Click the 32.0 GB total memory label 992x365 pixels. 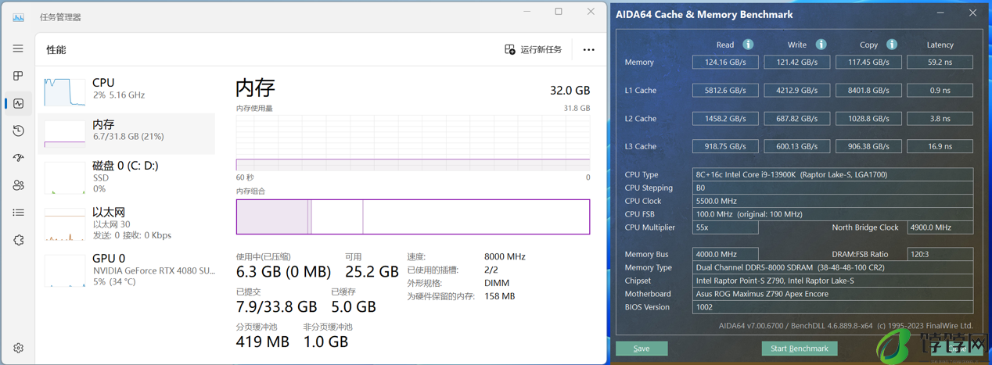570,91
